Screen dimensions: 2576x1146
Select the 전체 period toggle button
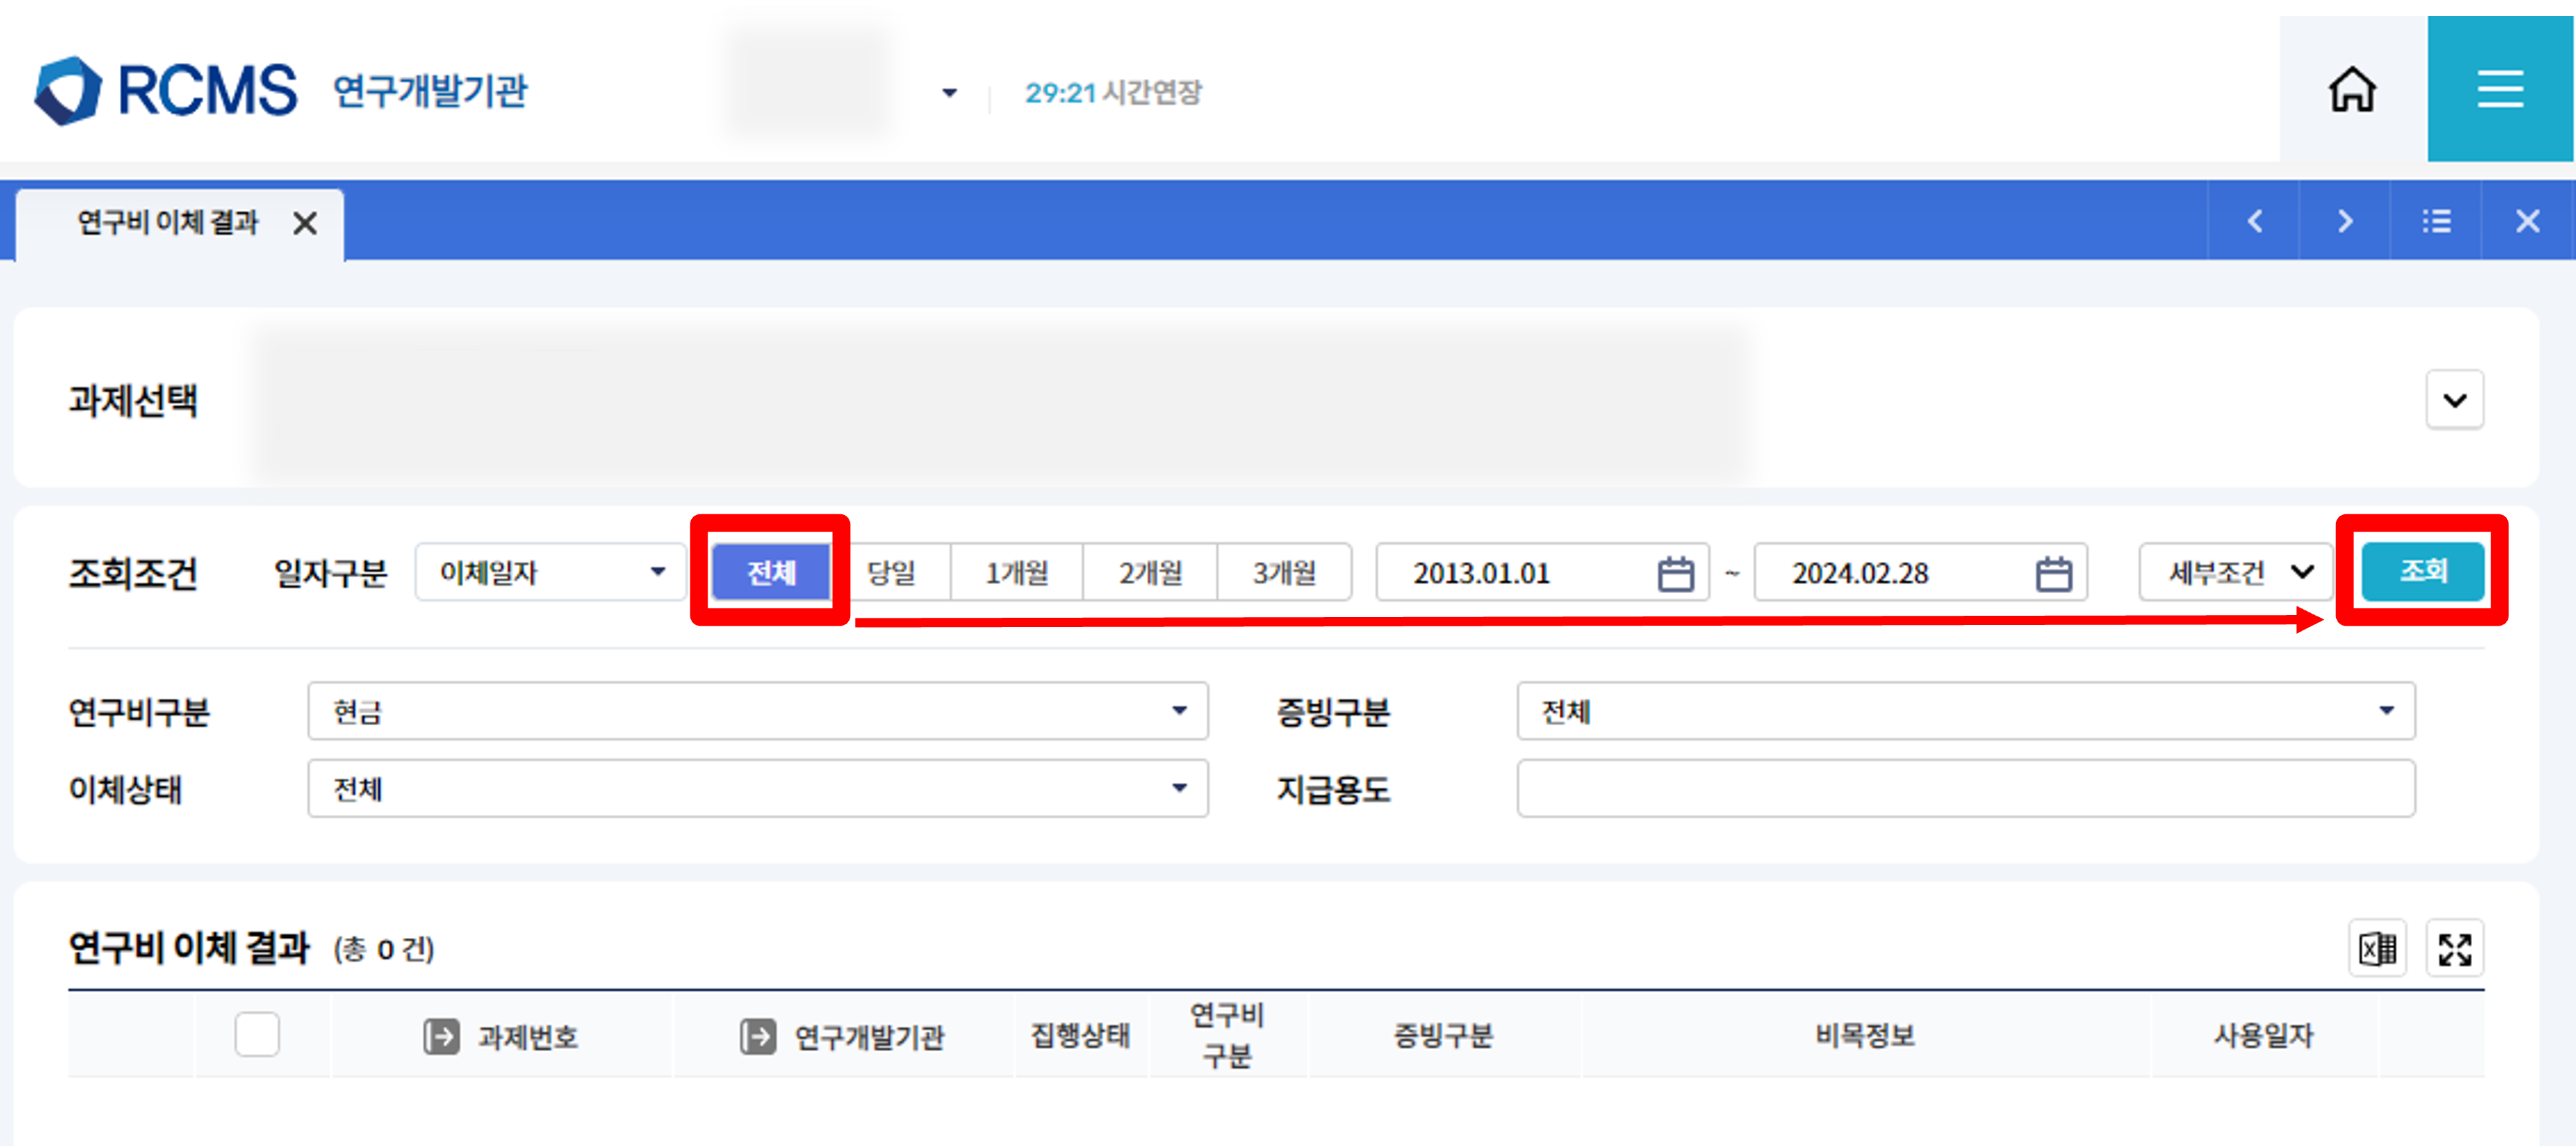coord(771,572)
